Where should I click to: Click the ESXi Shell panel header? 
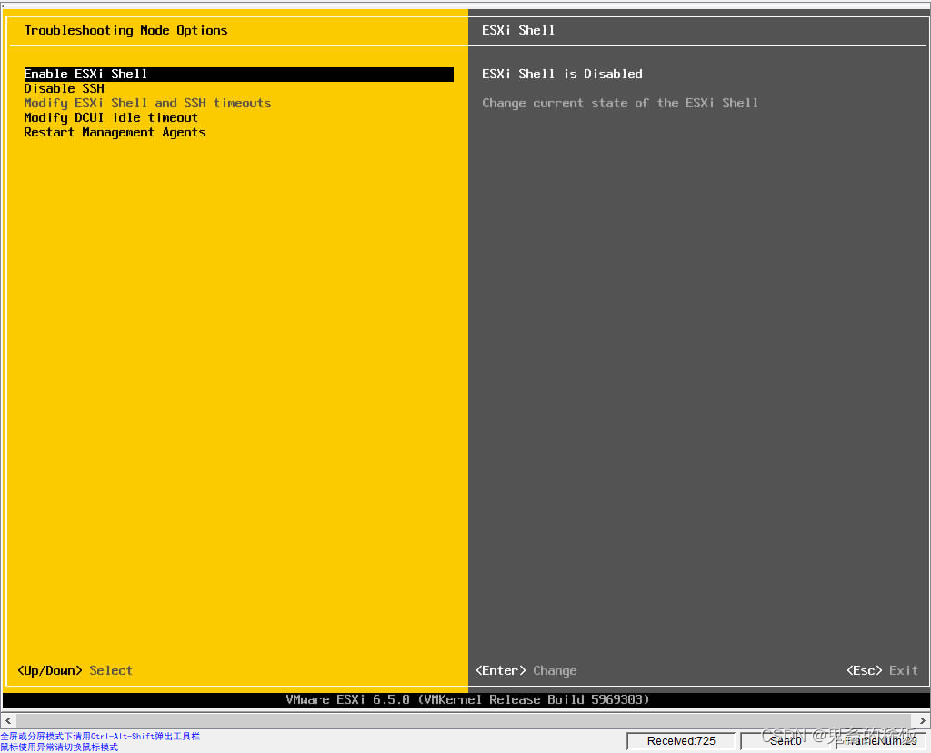[x=517, y=30]
